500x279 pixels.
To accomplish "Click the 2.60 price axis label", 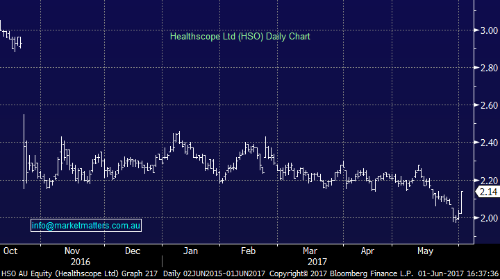I will click(489, 105).
